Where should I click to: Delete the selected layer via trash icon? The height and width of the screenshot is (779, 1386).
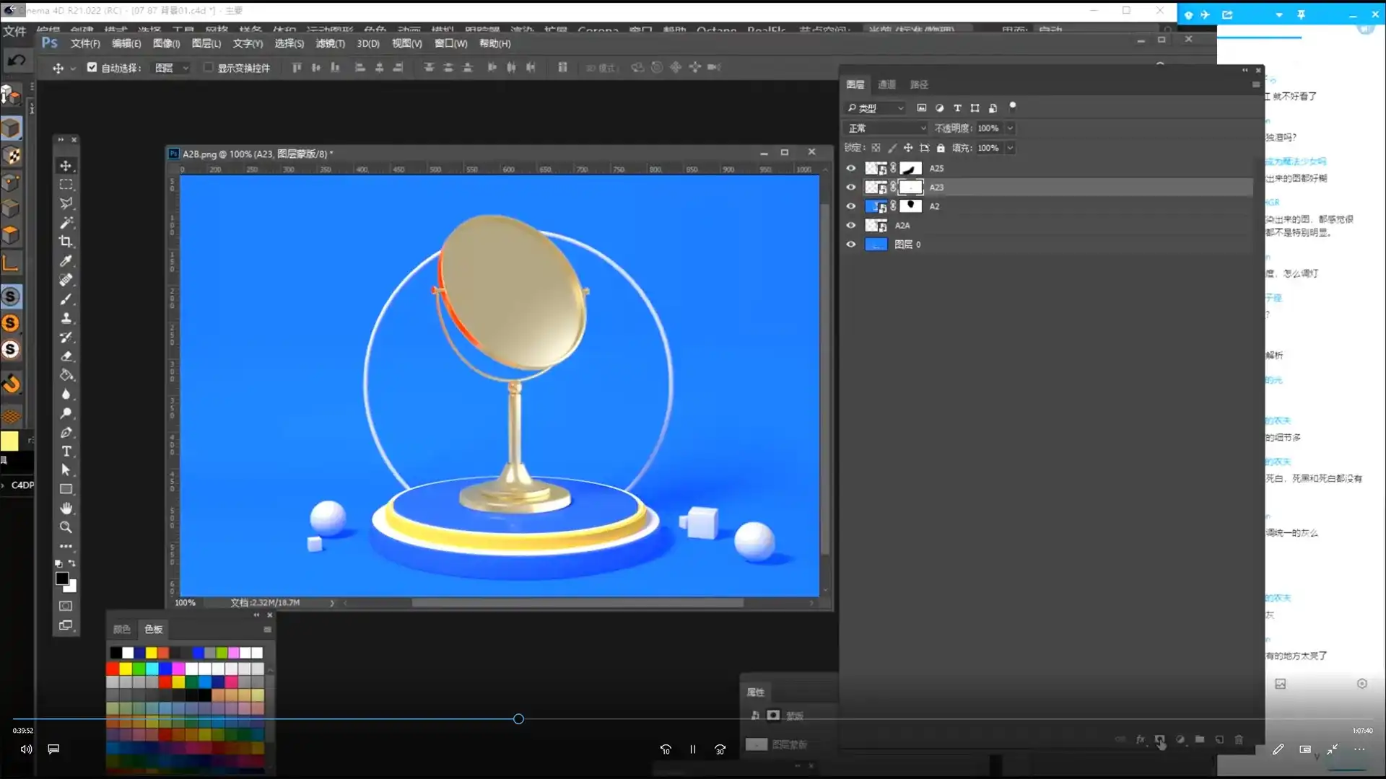pos(1238,739)
